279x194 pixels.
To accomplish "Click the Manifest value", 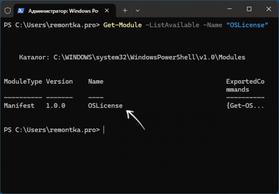I will 19,106.
